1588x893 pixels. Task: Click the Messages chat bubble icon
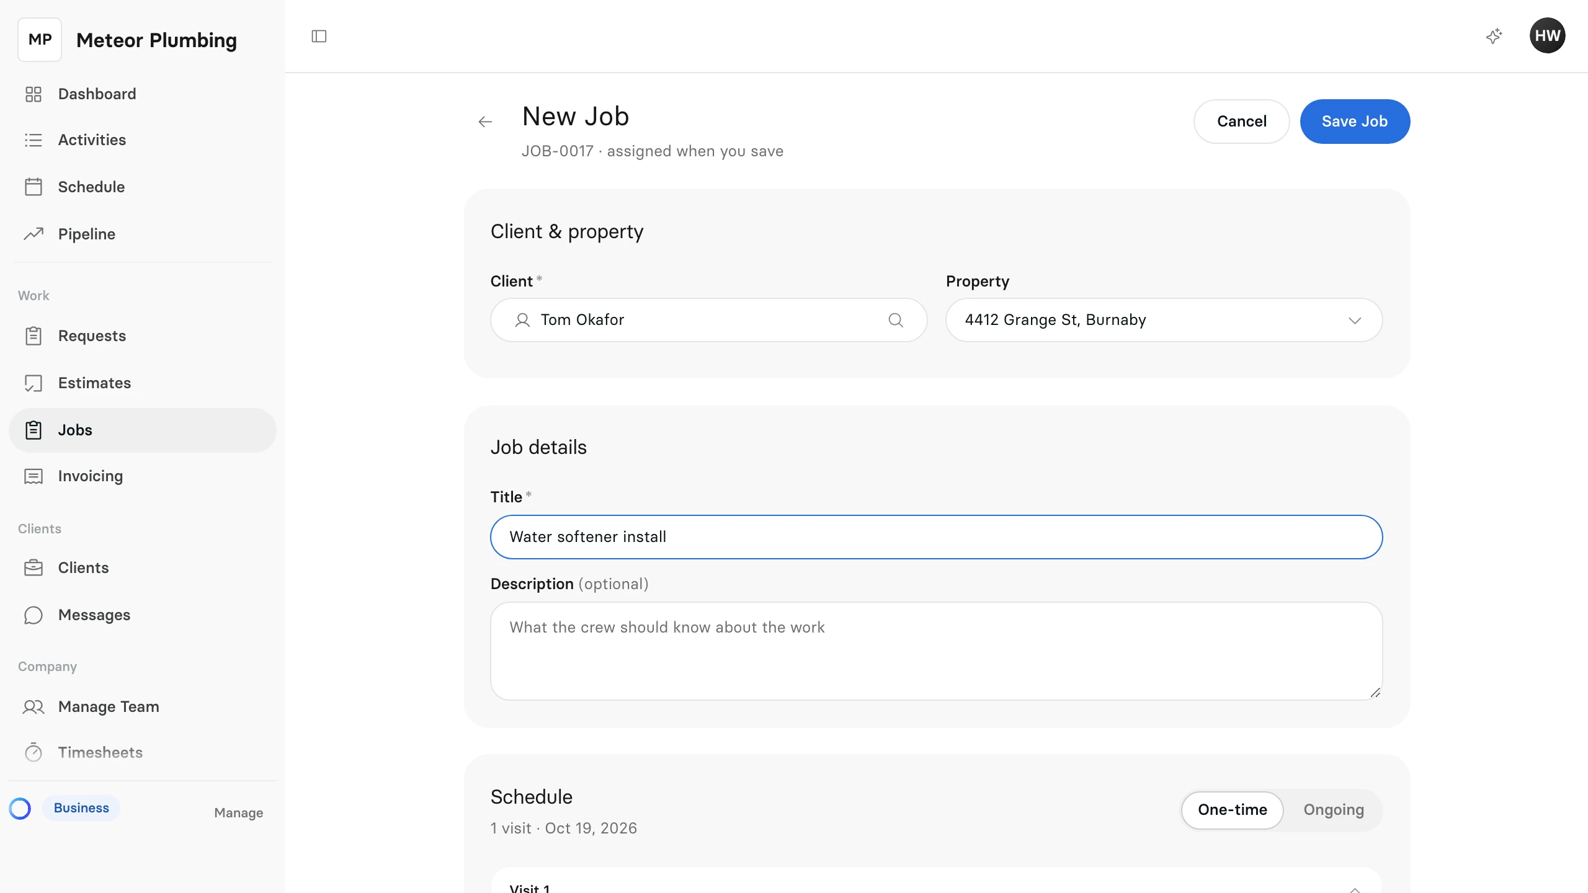pos(33,615)
